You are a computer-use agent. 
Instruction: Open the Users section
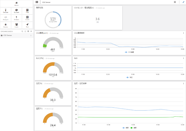(x=17, y=25)
